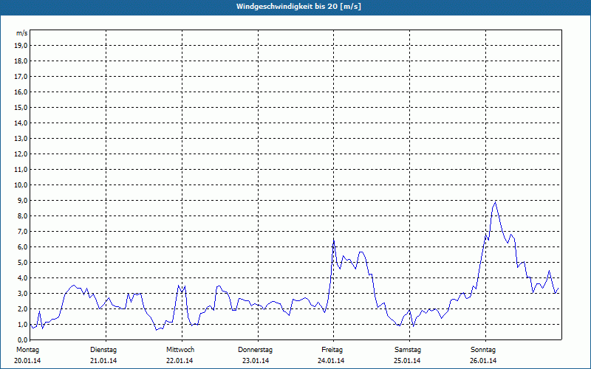
Task: Click the '19,0' y-axis label
Action: [x=21, y=46]
